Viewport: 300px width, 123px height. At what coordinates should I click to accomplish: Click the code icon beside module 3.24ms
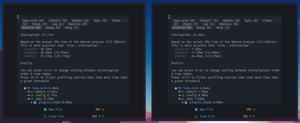(32, 92)
